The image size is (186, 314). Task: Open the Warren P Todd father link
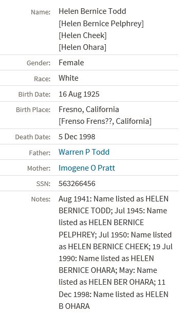(x=84, y=152)
